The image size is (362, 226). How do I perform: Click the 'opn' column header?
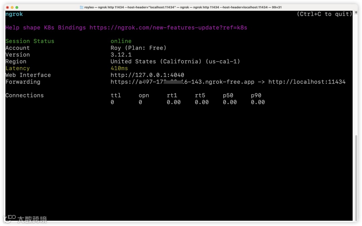[144, 96]
